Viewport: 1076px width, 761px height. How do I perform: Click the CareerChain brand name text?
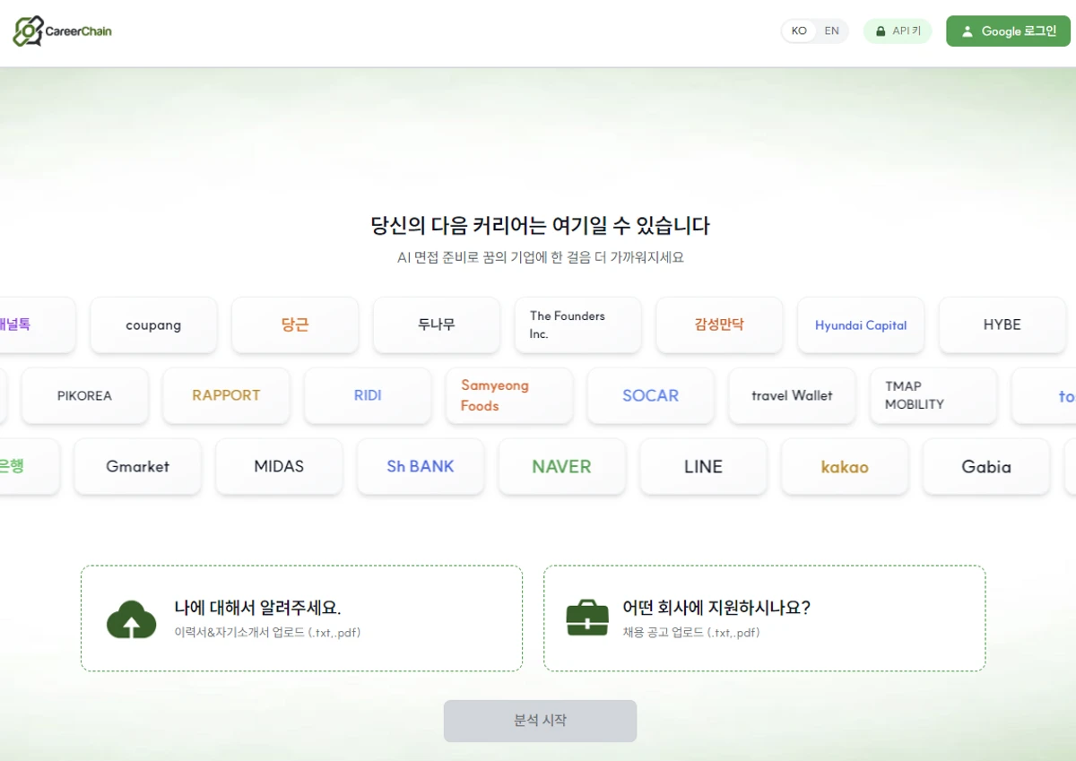78,31
